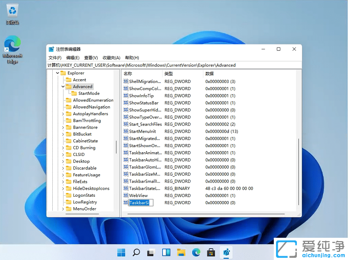The width and height of the screenshot is (348, 260).
Task: Click the TaskbarStateL REG_BINARY value icon
Action: 125,188
